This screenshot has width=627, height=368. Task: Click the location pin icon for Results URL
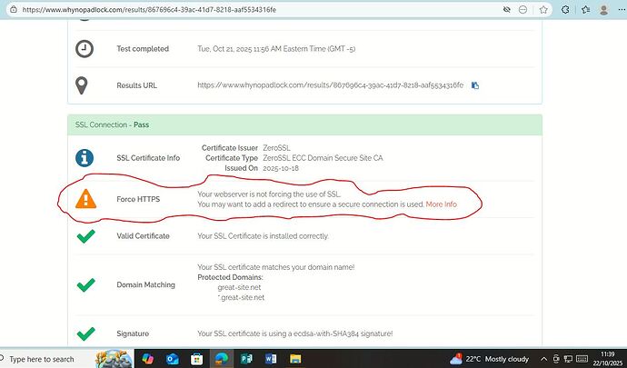(x=85, y=85)
